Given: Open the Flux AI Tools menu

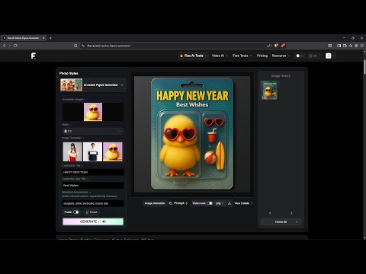Looking at the screenshot, I should 194,56.
